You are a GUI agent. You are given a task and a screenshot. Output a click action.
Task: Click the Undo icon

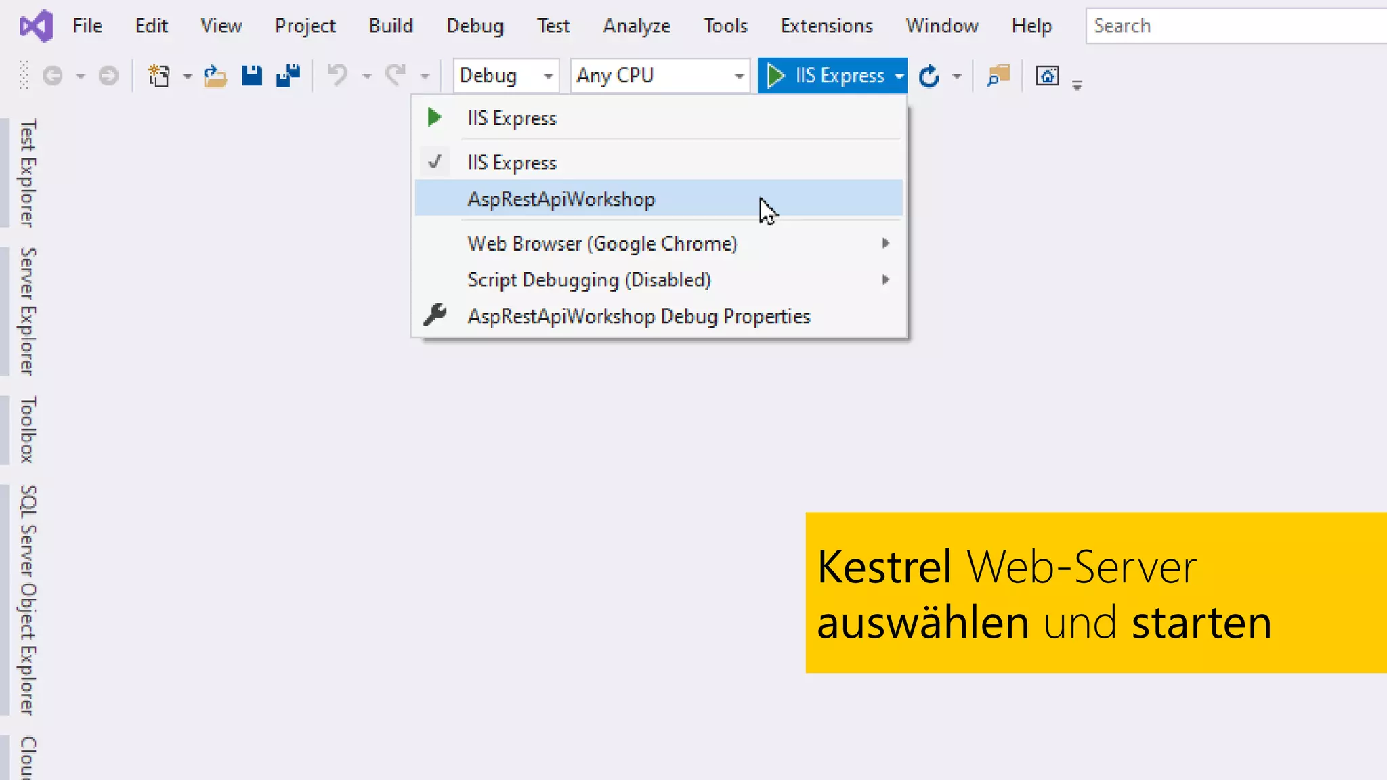[337, 75]
